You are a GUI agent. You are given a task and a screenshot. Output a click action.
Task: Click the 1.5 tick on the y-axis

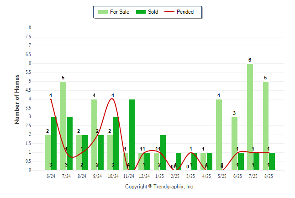pos(28,143)
